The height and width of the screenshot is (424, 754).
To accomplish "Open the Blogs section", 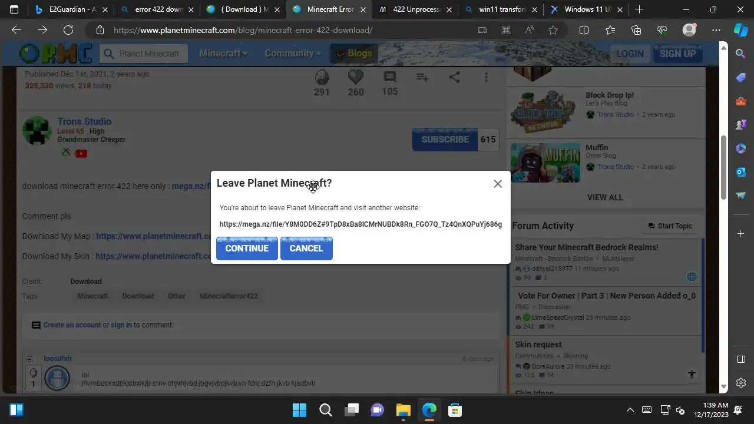I will pyautogui.click(x=354, y=54).
